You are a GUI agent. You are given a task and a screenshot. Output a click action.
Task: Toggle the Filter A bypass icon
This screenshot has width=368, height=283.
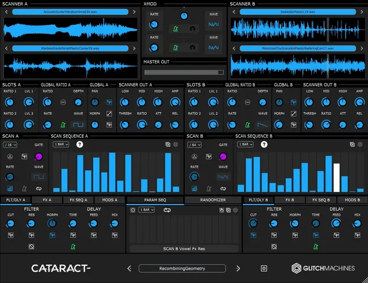(x=32, y=247)
